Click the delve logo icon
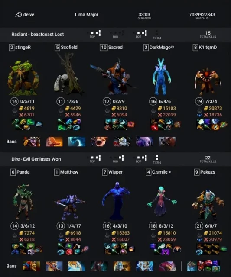 coord(19,15)
